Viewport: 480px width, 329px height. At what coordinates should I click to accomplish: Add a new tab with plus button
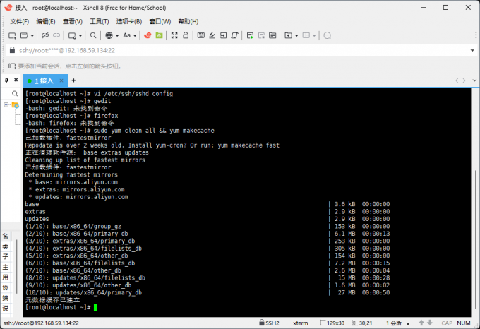[73, 80]
